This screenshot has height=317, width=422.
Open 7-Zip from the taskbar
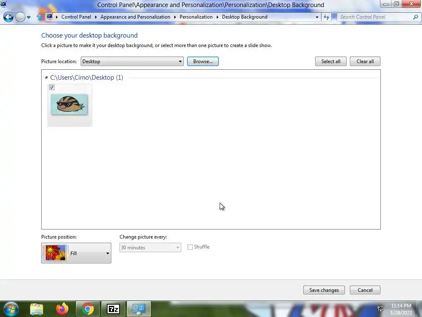click(x=113, y=309)
